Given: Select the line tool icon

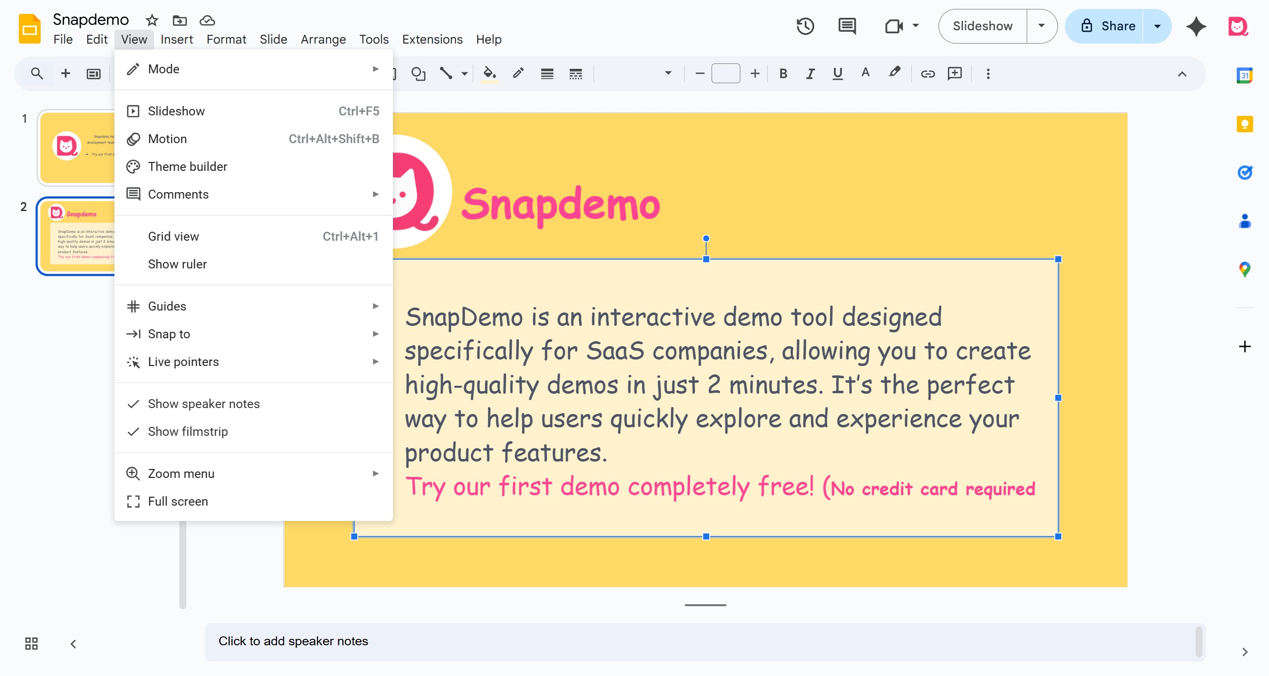Looking at the screenshot, I should coord(446,74).
